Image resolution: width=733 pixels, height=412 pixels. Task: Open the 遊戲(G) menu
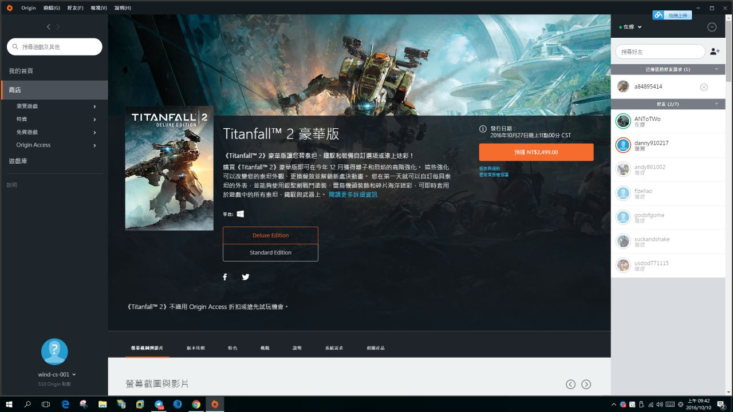pyautogui.click(x=52, y=8)
